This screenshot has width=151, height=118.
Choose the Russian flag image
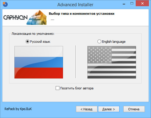coord(39,62)
